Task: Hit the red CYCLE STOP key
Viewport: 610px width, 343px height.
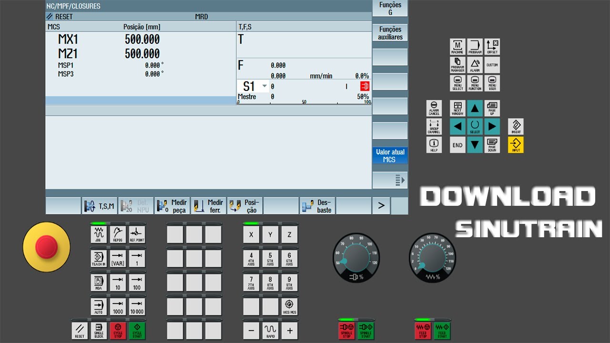Action: click(x=118, y=330)
